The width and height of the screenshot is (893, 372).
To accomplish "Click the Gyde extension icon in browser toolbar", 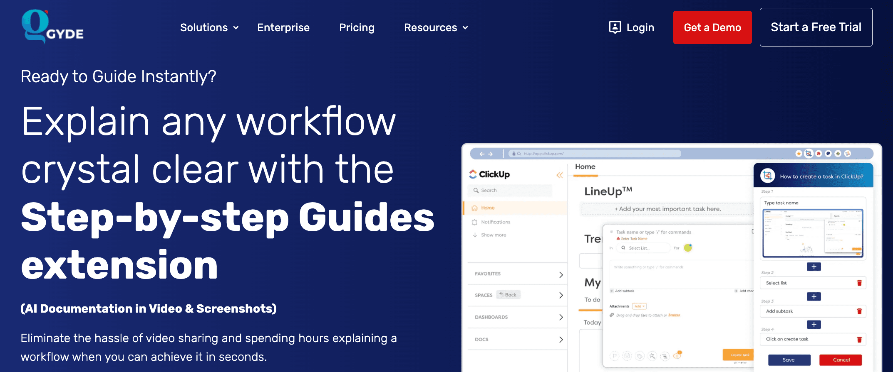I will [809, 154].
